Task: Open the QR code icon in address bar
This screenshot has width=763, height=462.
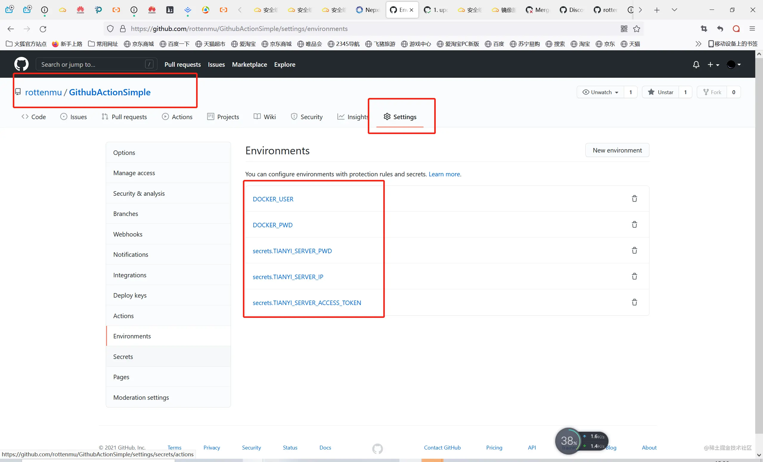Action: click(624, 29)
